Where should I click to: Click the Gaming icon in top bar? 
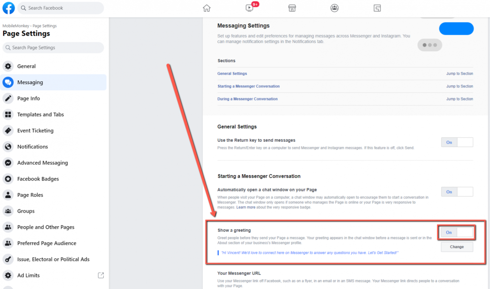pyautogui.click(x=377, y=8)
